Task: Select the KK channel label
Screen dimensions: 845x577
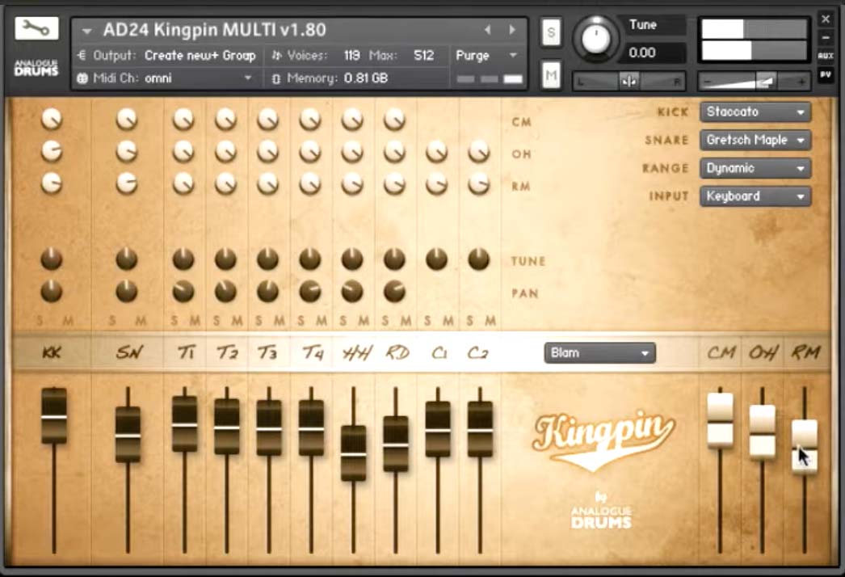Action: pos(52,352)
